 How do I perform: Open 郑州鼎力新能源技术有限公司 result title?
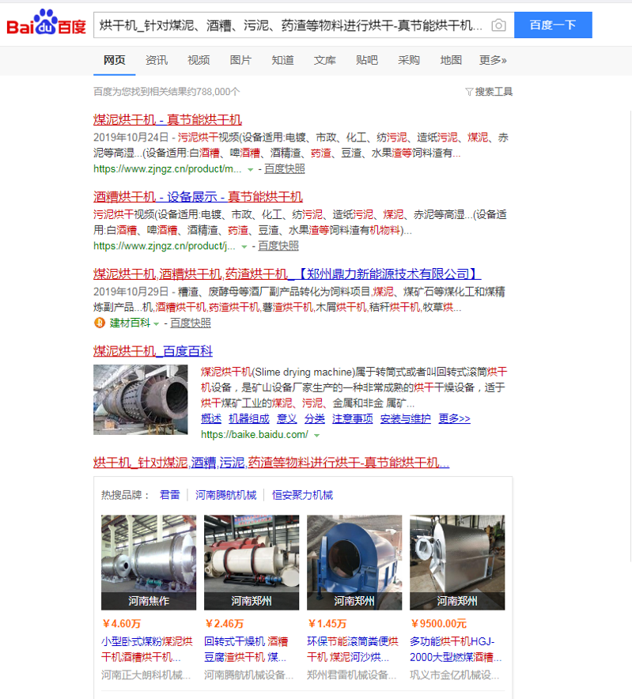(287, 274)
